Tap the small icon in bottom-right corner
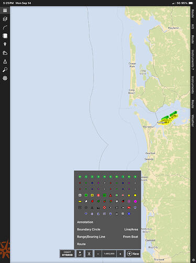 tap(193, 260)
